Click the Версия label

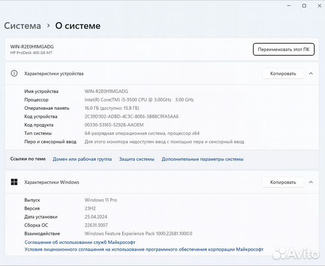32,208
